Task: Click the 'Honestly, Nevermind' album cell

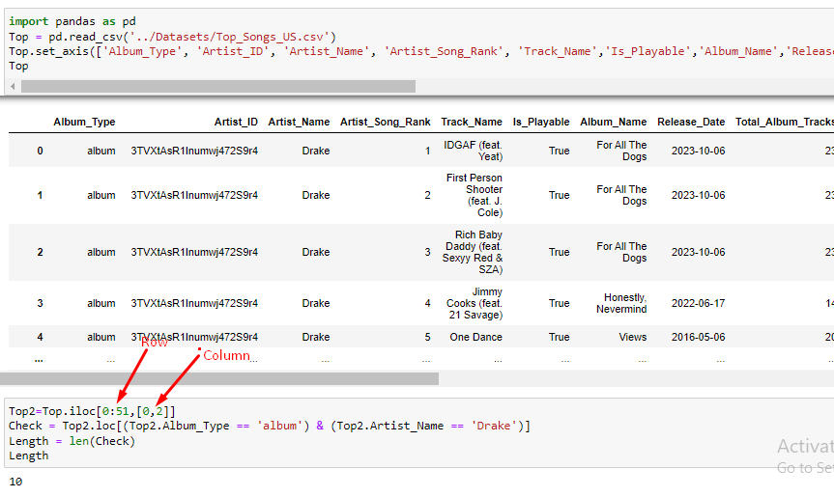Action: 621,303
